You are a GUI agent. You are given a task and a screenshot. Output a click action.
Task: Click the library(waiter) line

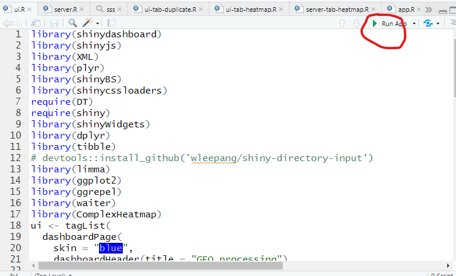(x=74, y=203)
